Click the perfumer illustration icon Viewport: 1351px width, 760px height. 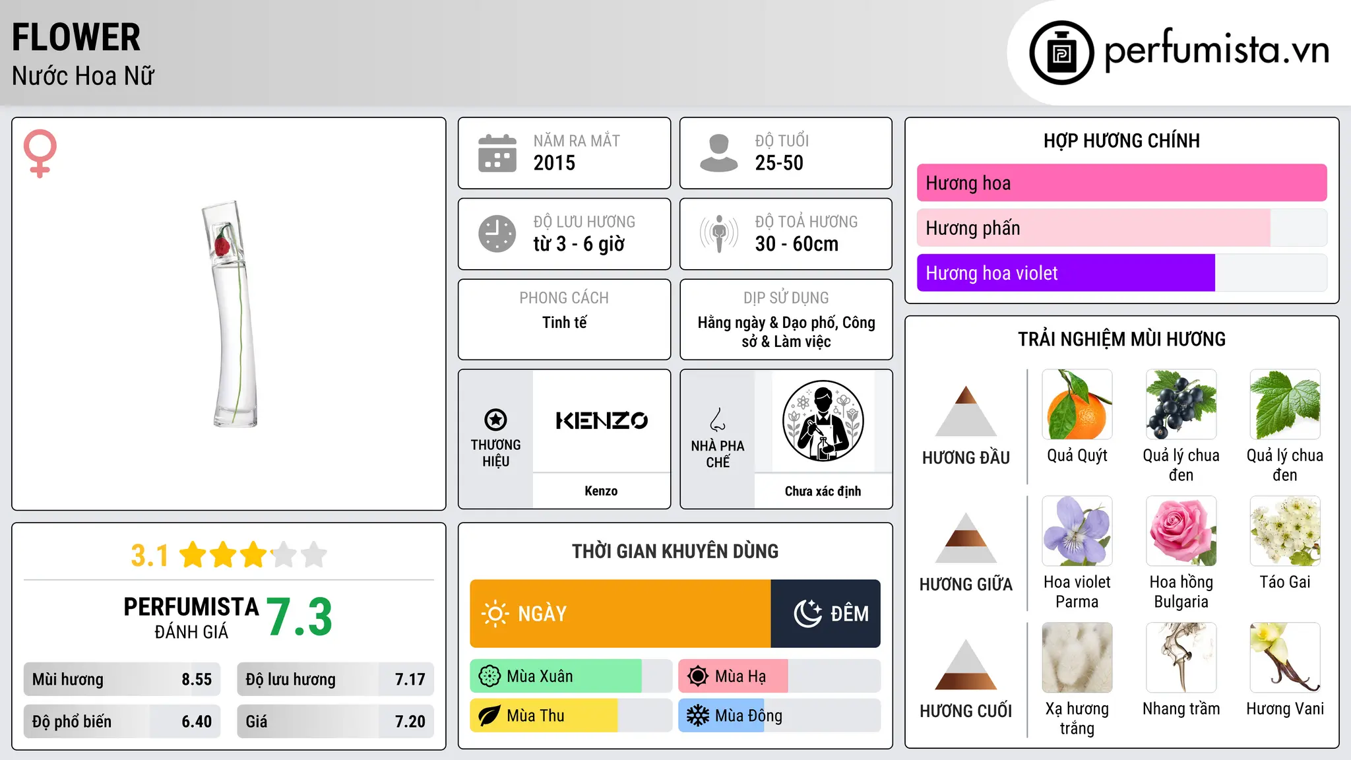823,421
